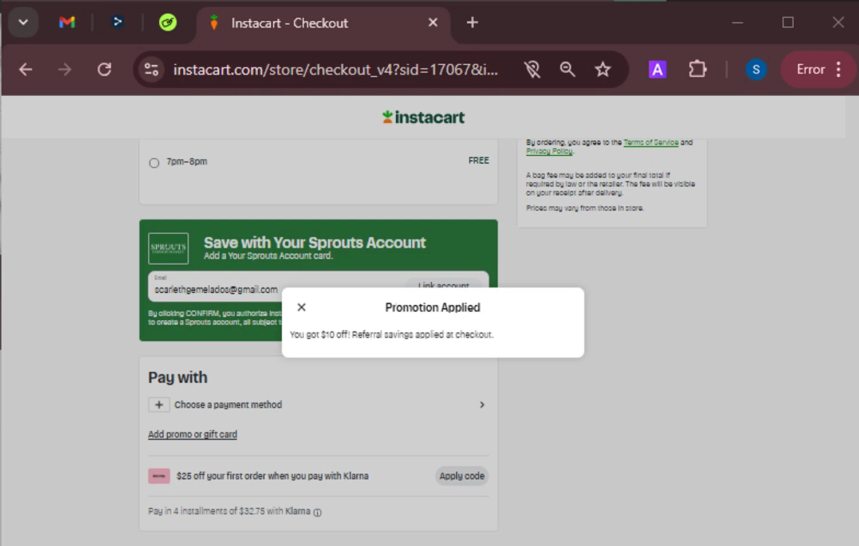Select the 7pm–8pm delivery time radio

[x=154, y=163]
